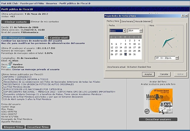Click the document icon beside 20 de Abril topic
Viewport: 190px width, 131px height.
pos(3,99)
